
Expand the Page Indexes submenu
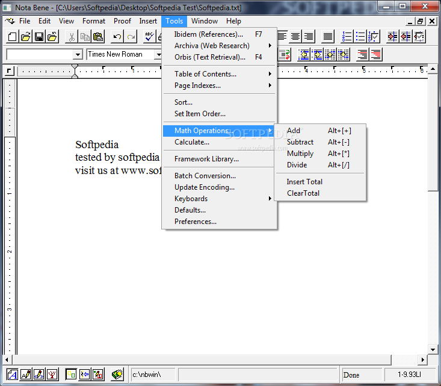pyautogui.click(x=219, y=86)
